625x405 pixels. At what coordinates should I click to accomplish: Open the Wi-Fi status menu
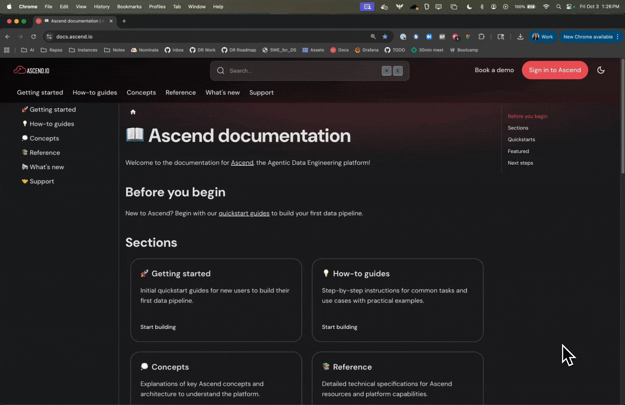tap(546, 6)
